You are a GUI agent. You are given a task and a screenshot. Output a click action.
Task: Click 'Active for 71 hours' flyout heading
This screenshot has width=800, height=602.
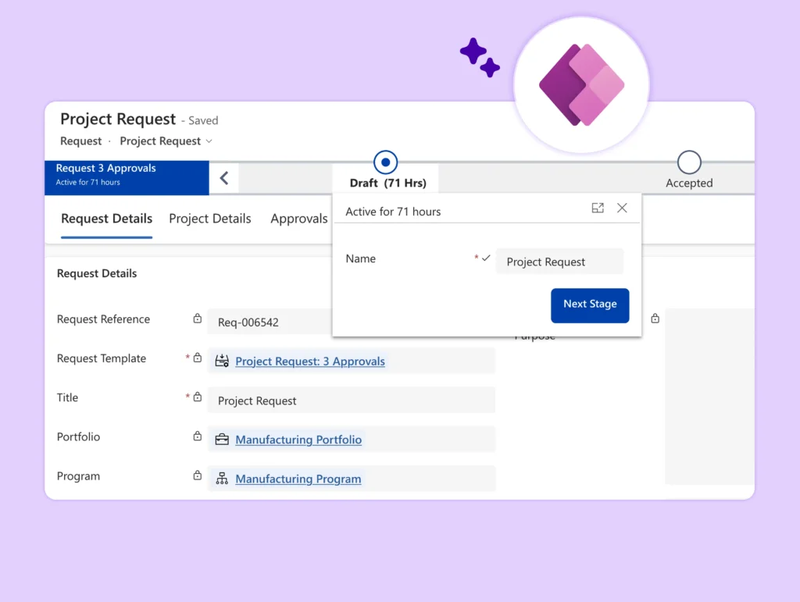[393, 212]
